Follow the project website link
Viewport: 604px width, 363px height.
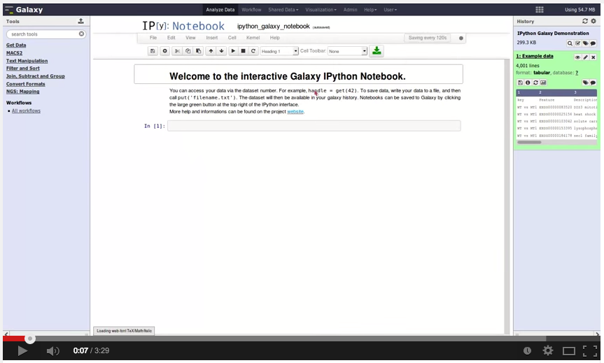pos(295,112)
